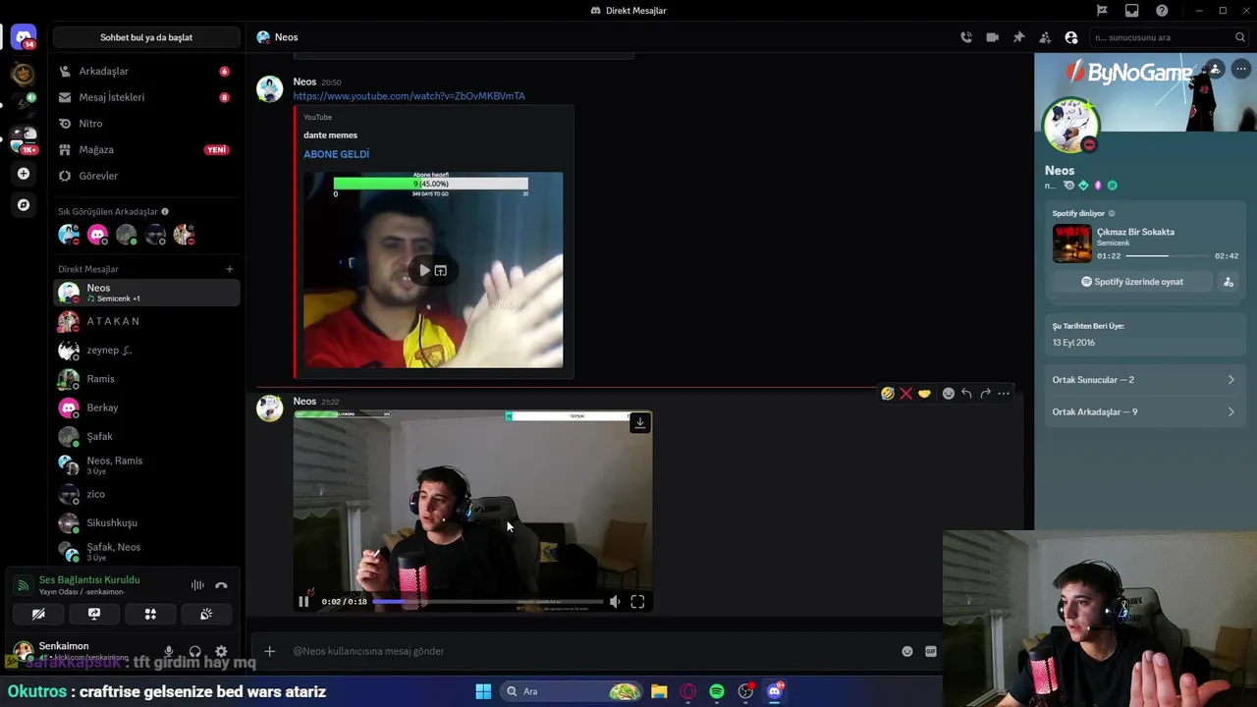The height and width of the screenshot is (707, 1257).
Task: Forward the Neos video message
Action: point(985,393)
